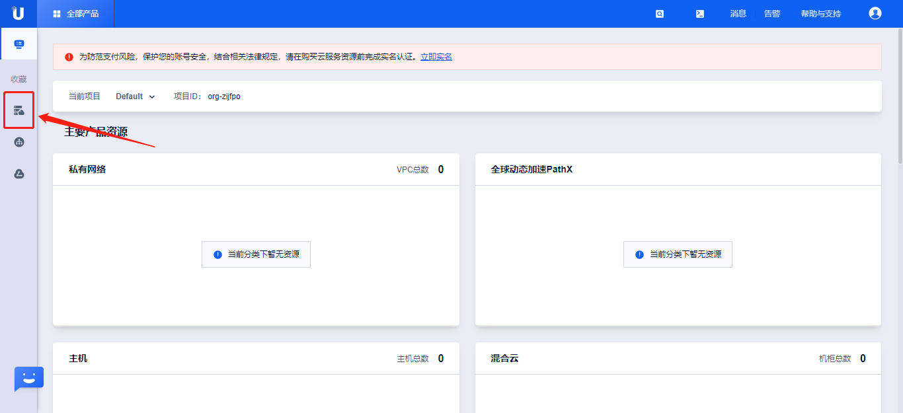The width and height of the screenshot is (903, 413).
Task: Click the UCloud logo icon top left
Action: (18, 13)
